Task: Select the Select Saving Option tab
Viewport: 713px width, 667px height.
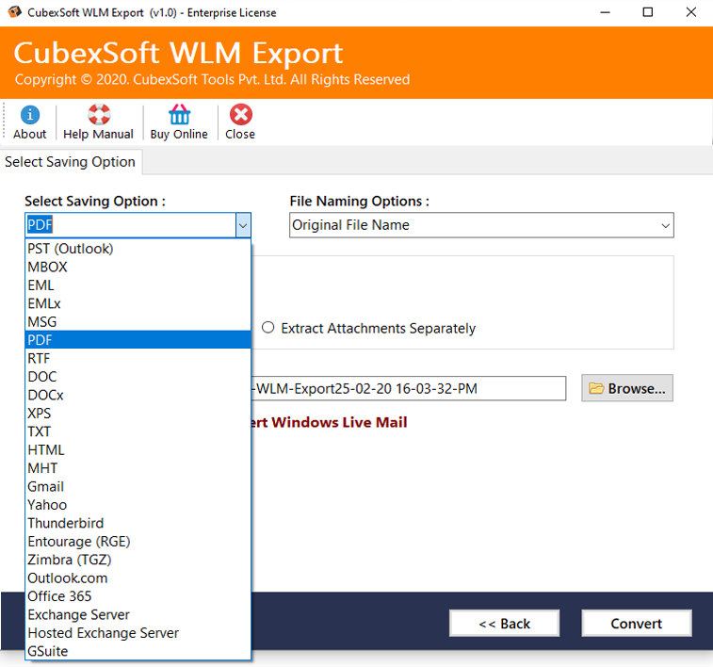Action: click(x=71, y=162)
